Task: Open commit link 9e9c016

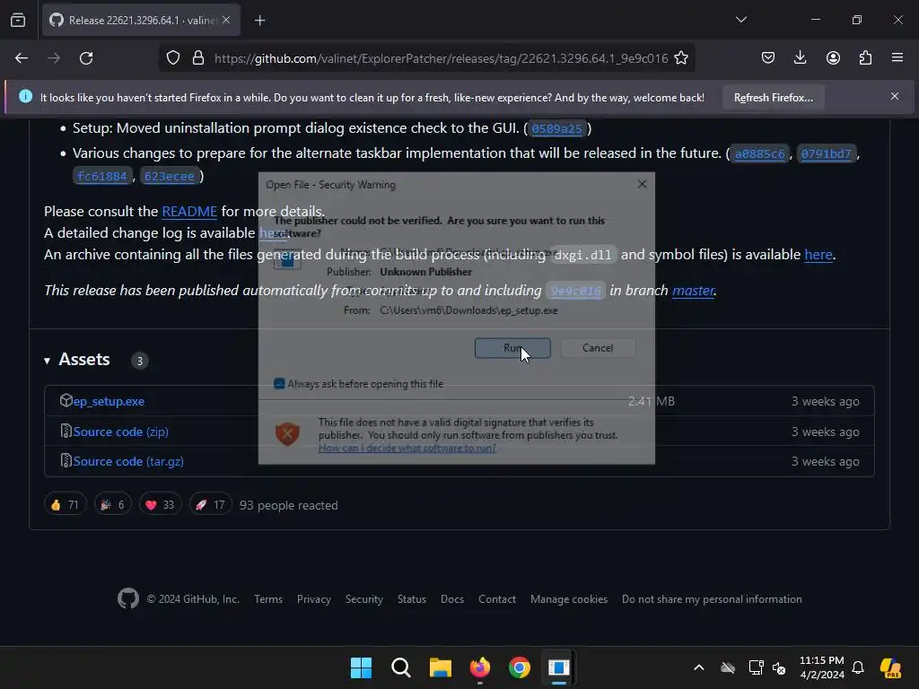Action: tap(575, 291)
